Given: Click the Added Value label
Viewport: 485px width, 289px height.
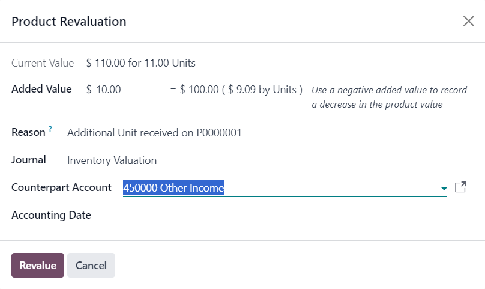Looking at the screenshot, I should 41,89.
